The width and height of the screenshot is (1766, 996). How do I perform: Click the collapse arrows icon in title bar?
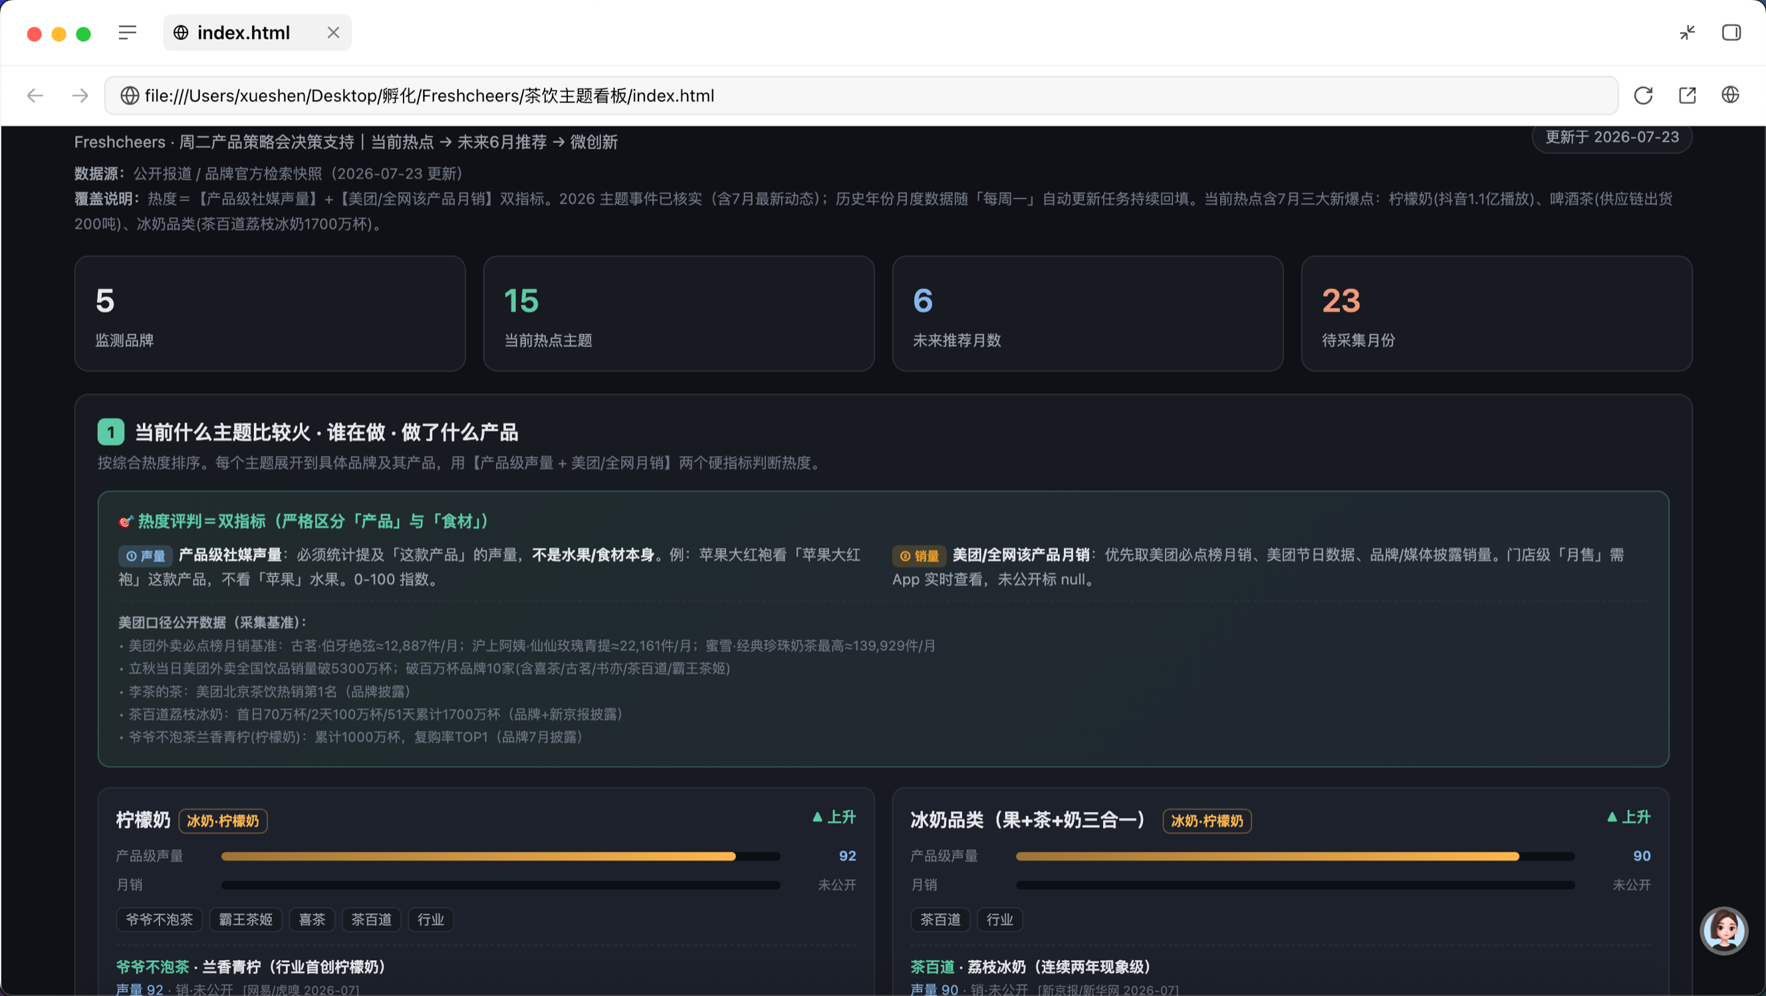tap(1687, 33)
